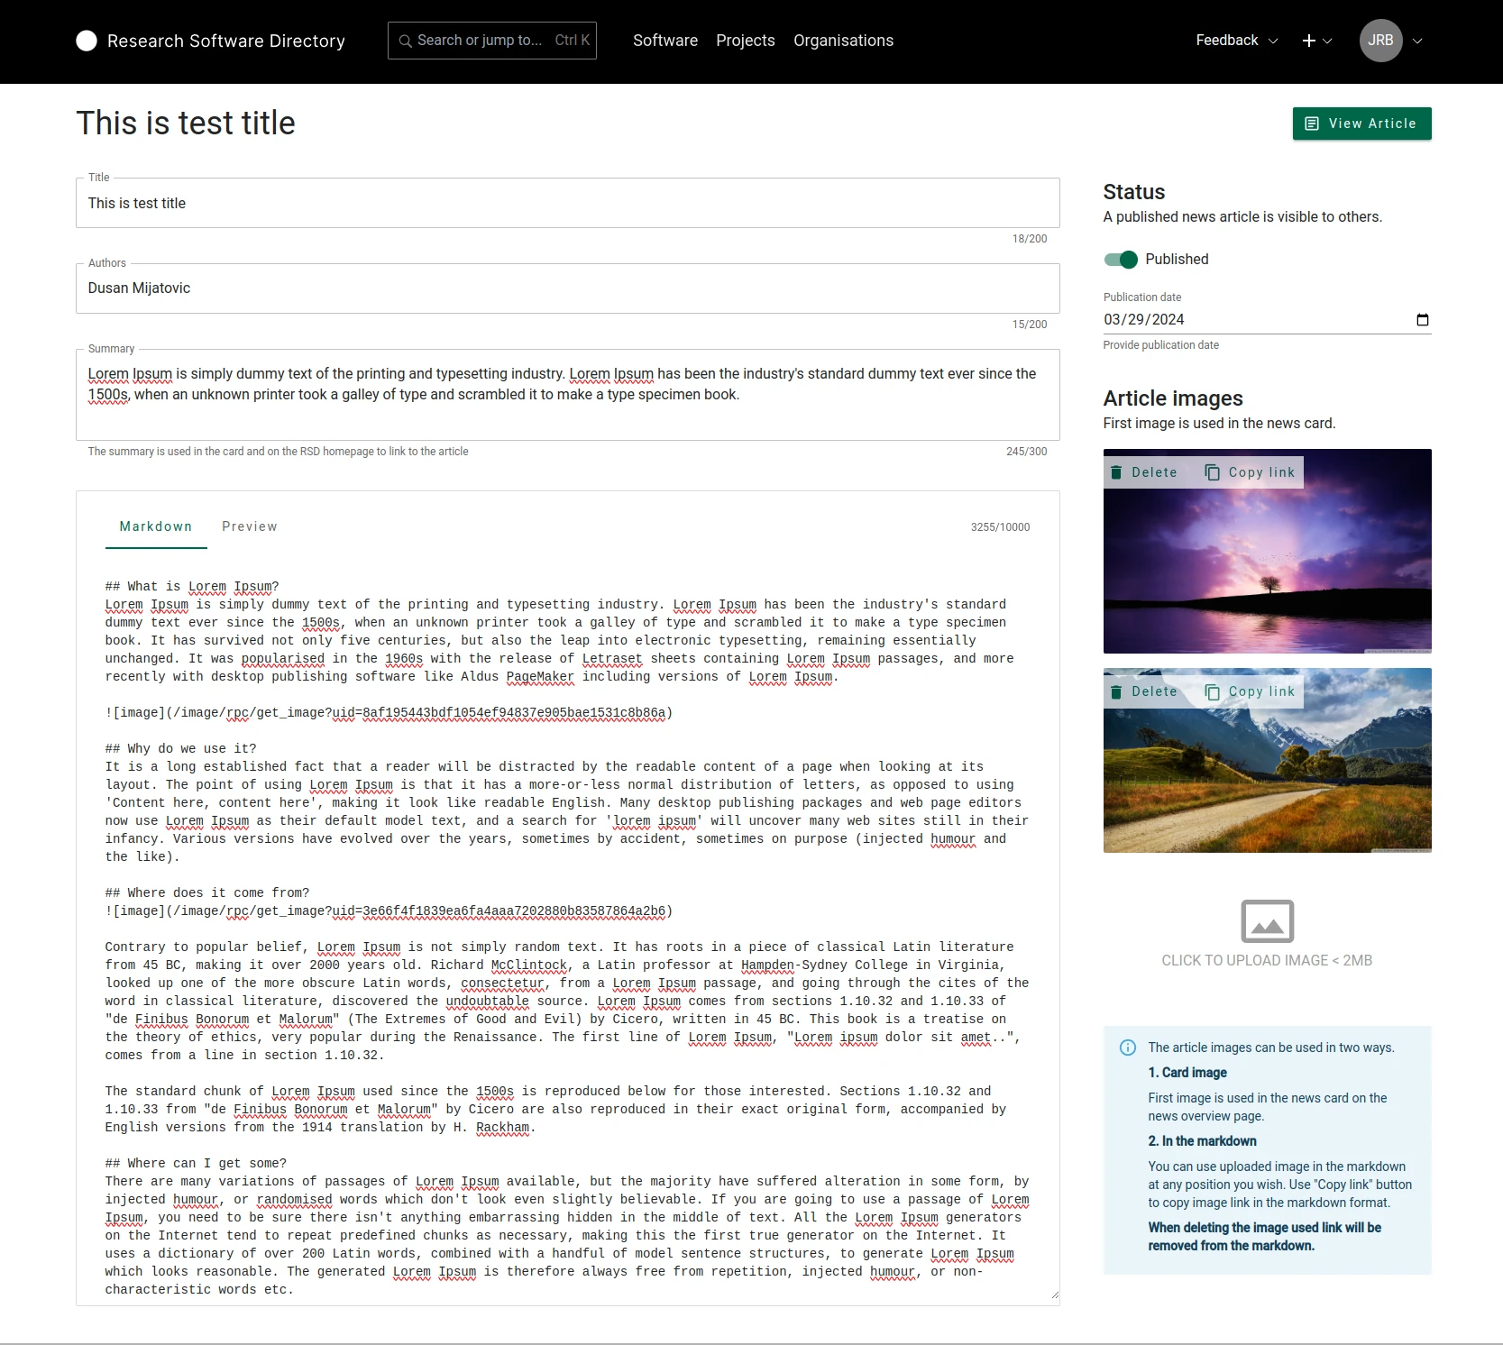Select the Markdown tab
The height and width of the screenshot is (1345, 1503).
point(156,526)
